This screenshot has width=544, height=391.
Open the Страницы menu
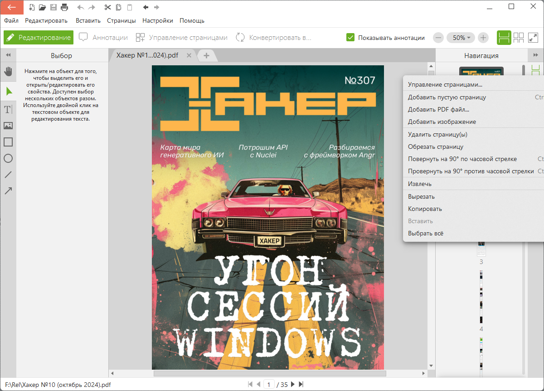121,20
